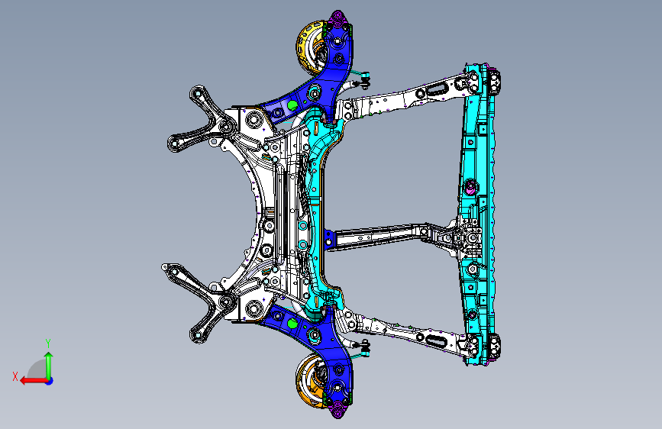The height and width of the screenshot is (429, 662).
Task: Select the gray quarter-plane of the orientation triad
Action: coord(37,369)
